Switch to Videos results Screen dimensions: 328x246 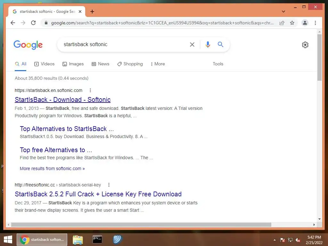[x=44, y=64]
